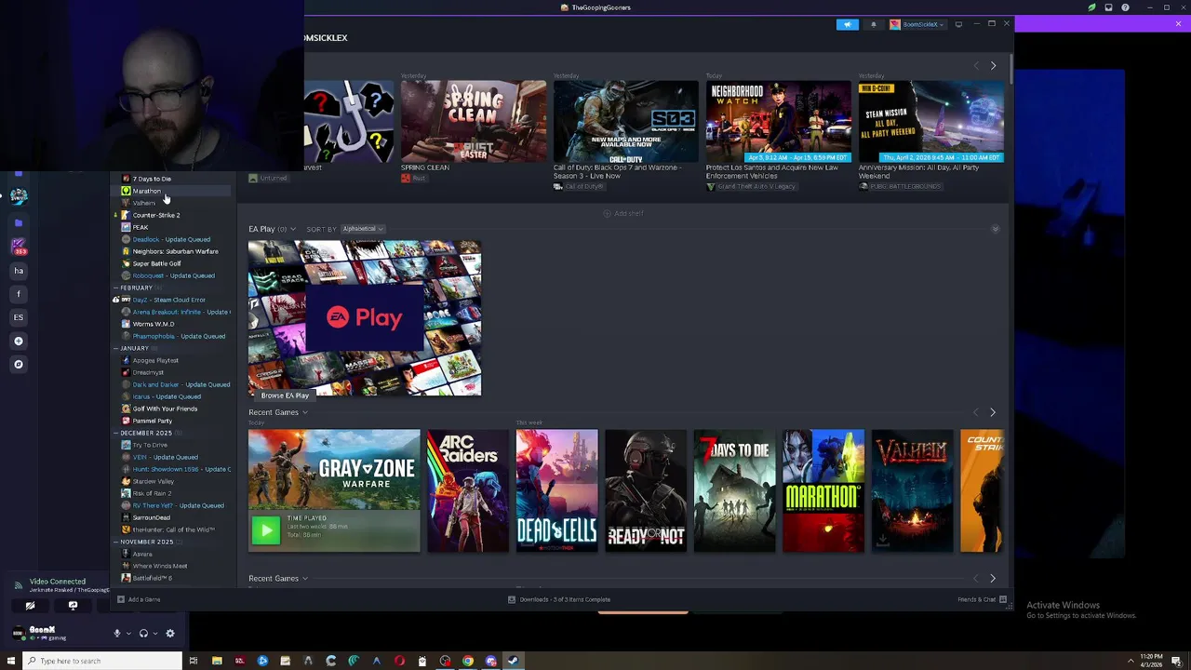Click Windows Start button
The width and height of the screenshot is (1191, 670).
coord(11,661)
